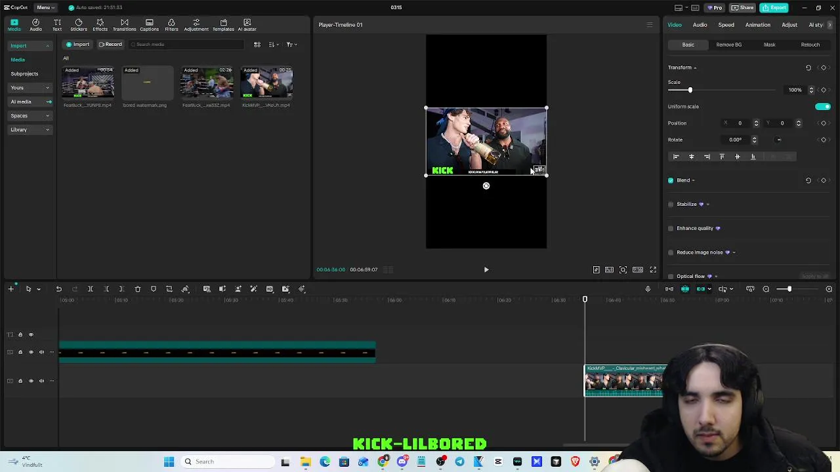Click the timeline zoom slider handle
Viewport: 840px width, 472px height.
coord(789,289)
